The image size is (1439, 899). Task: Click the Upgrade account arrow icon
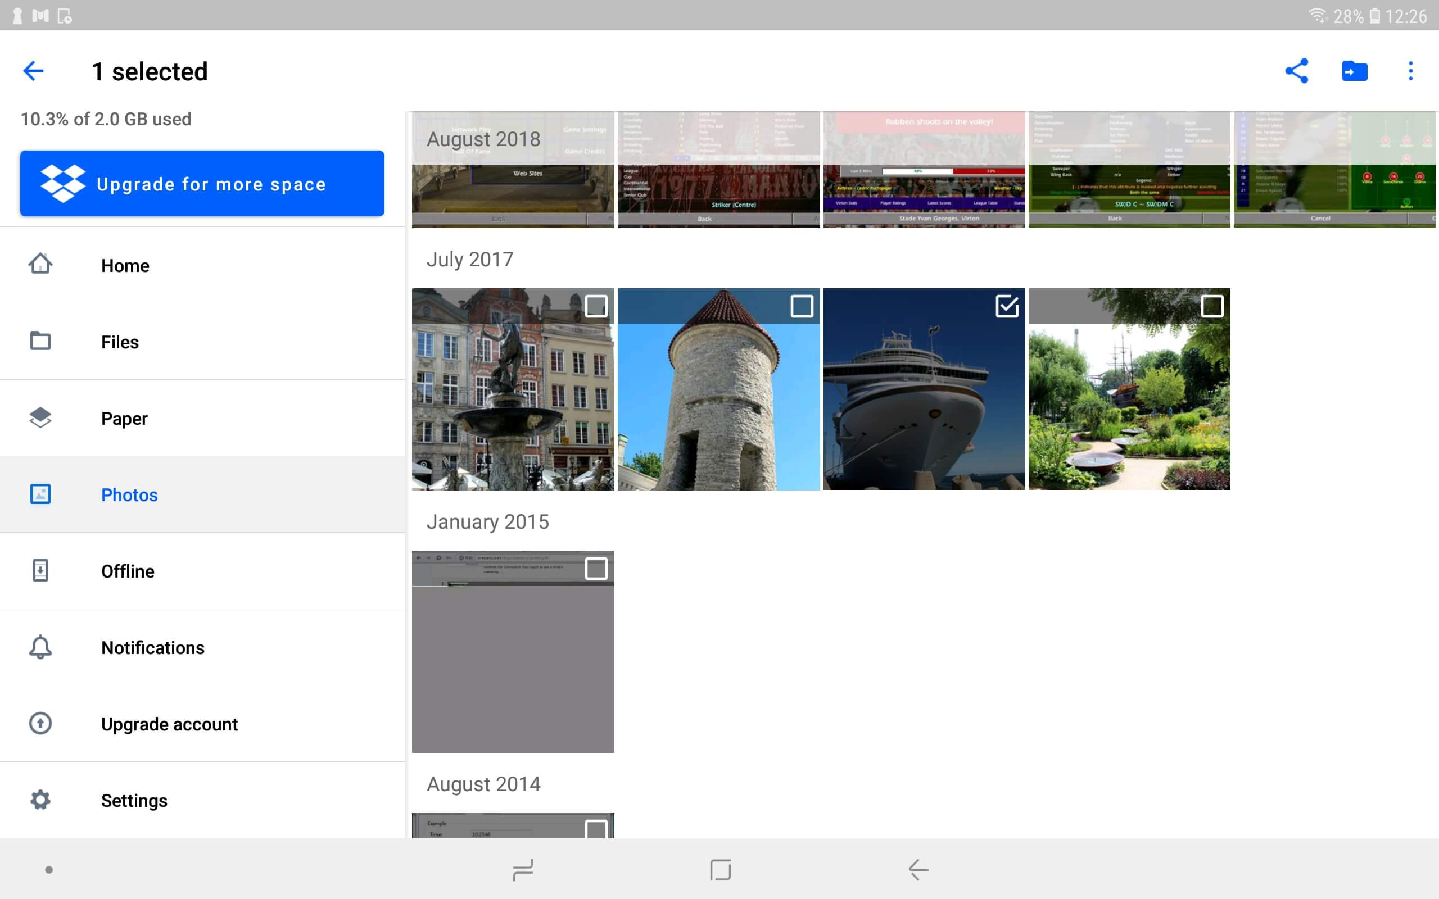[40, 723]
